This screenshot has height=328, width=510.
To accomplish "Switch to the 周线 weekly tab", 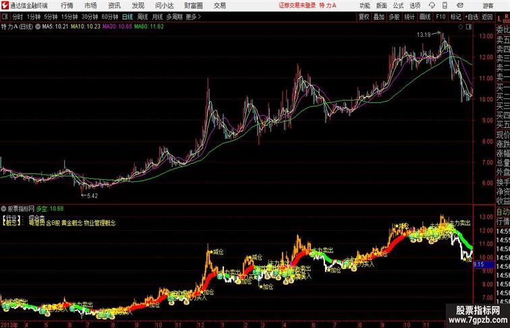I will pyautogui.click(x=142, y=17).
